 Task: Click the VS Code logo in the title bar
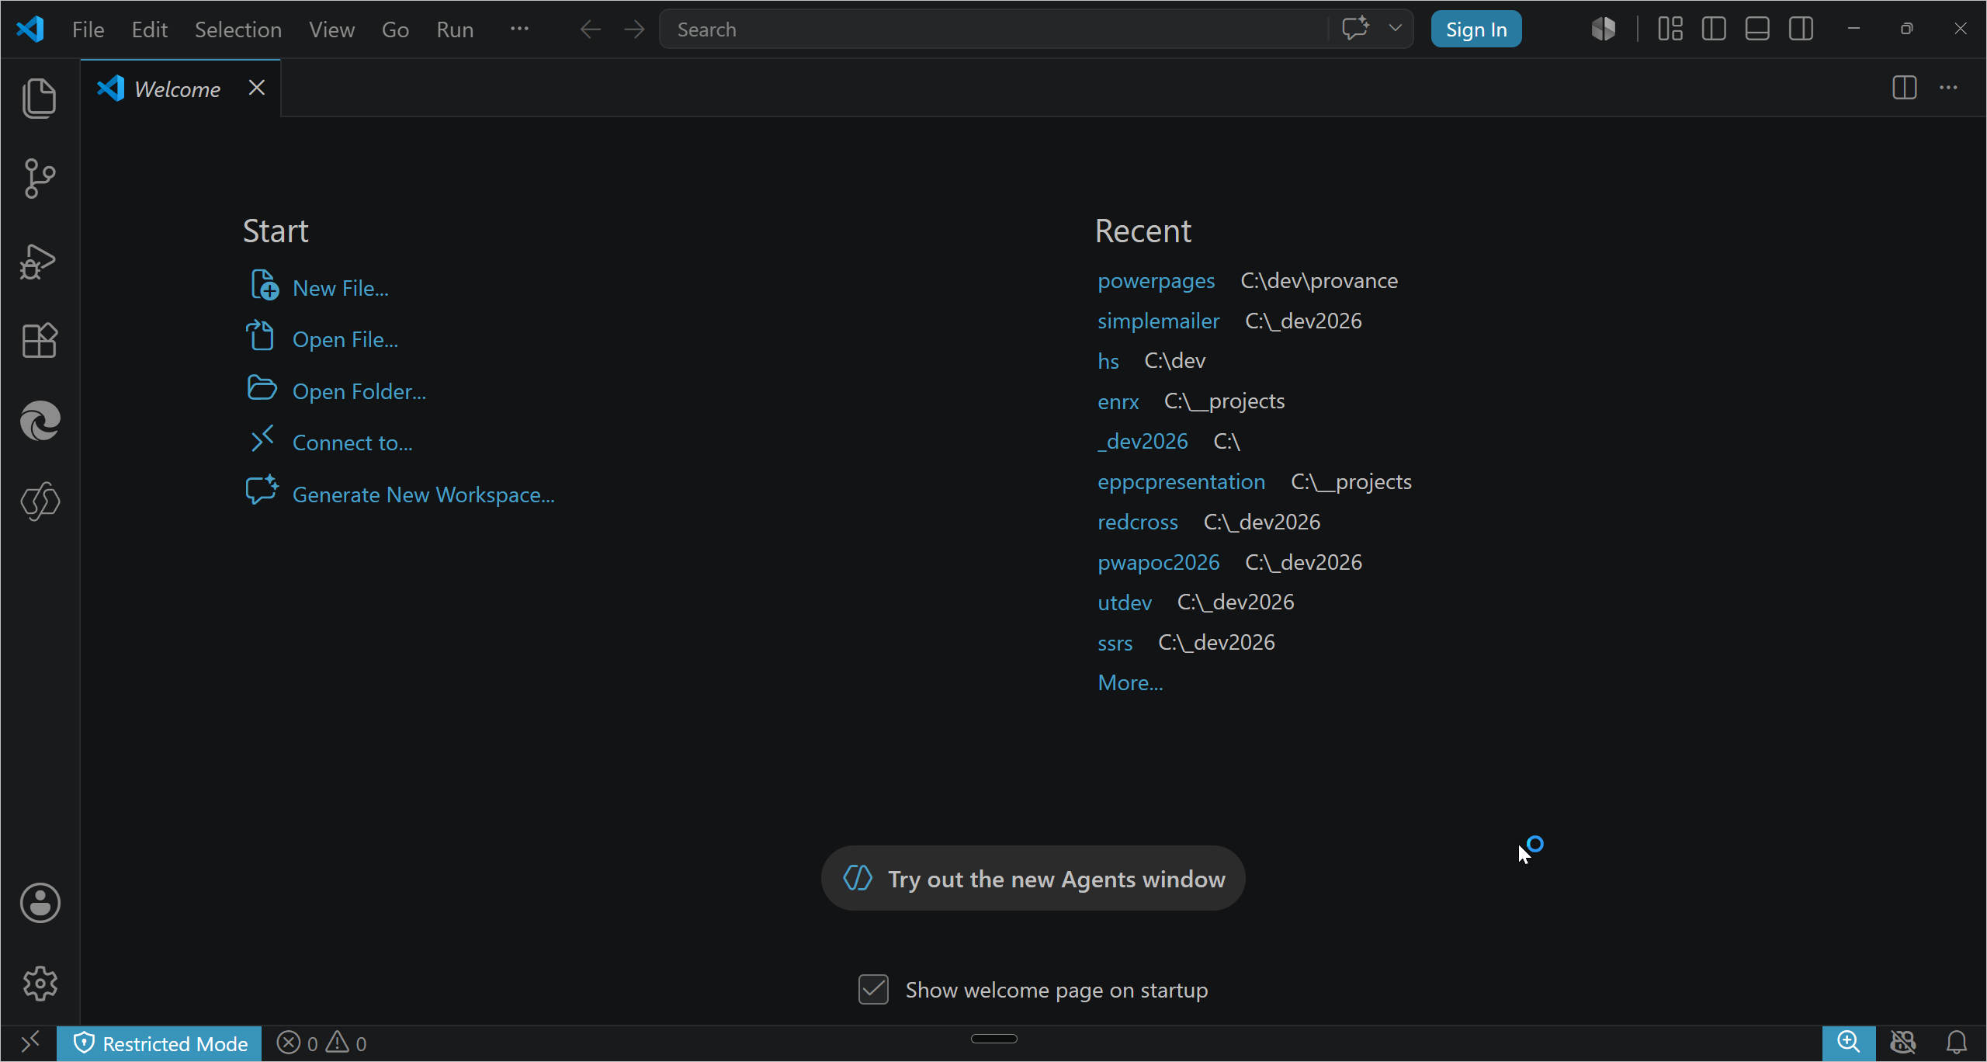pyautogui.click(x=30, y=29)
